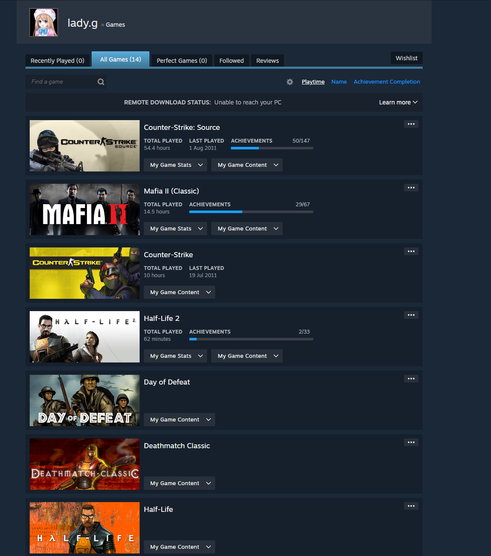
Task: Open the Half-Life 2 cover image
Action: point(84,337)
